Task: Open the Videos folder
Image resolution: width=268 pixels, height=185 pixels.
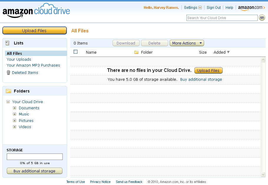Action: (x=25, y=127)
